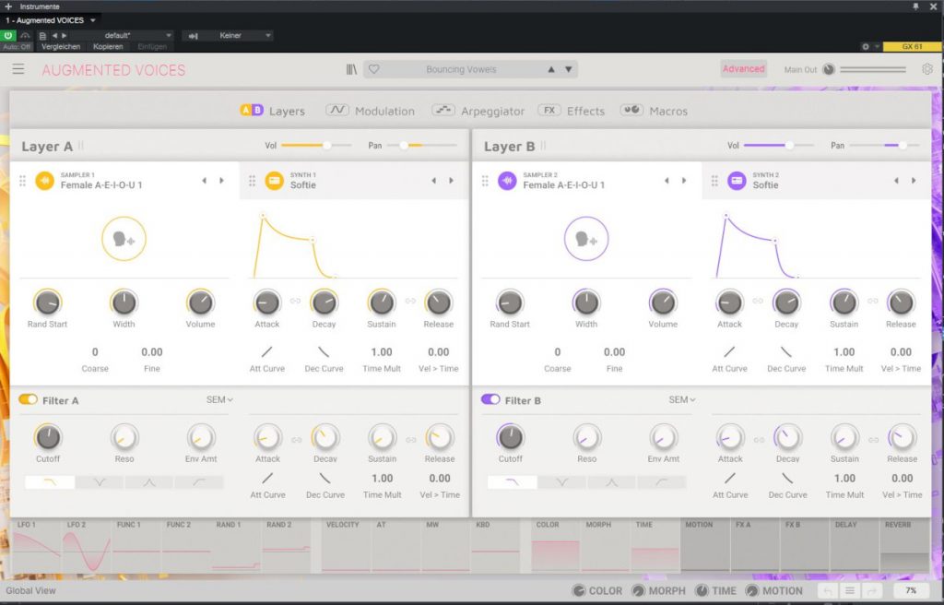Select Att Curve shape in Layer A amp envelope
944x605 pixels.
tap(266, 352)
